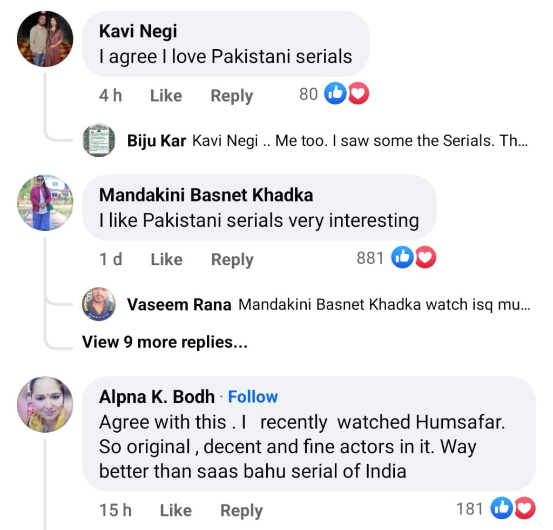The width and height of the screenshot is (553, 530).
Task: Open Vaseem Rana's small avatar
Action: (99, 304)
